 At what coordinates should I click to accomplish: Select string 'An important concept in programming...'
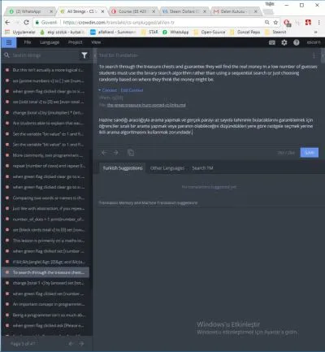point(45,304)
